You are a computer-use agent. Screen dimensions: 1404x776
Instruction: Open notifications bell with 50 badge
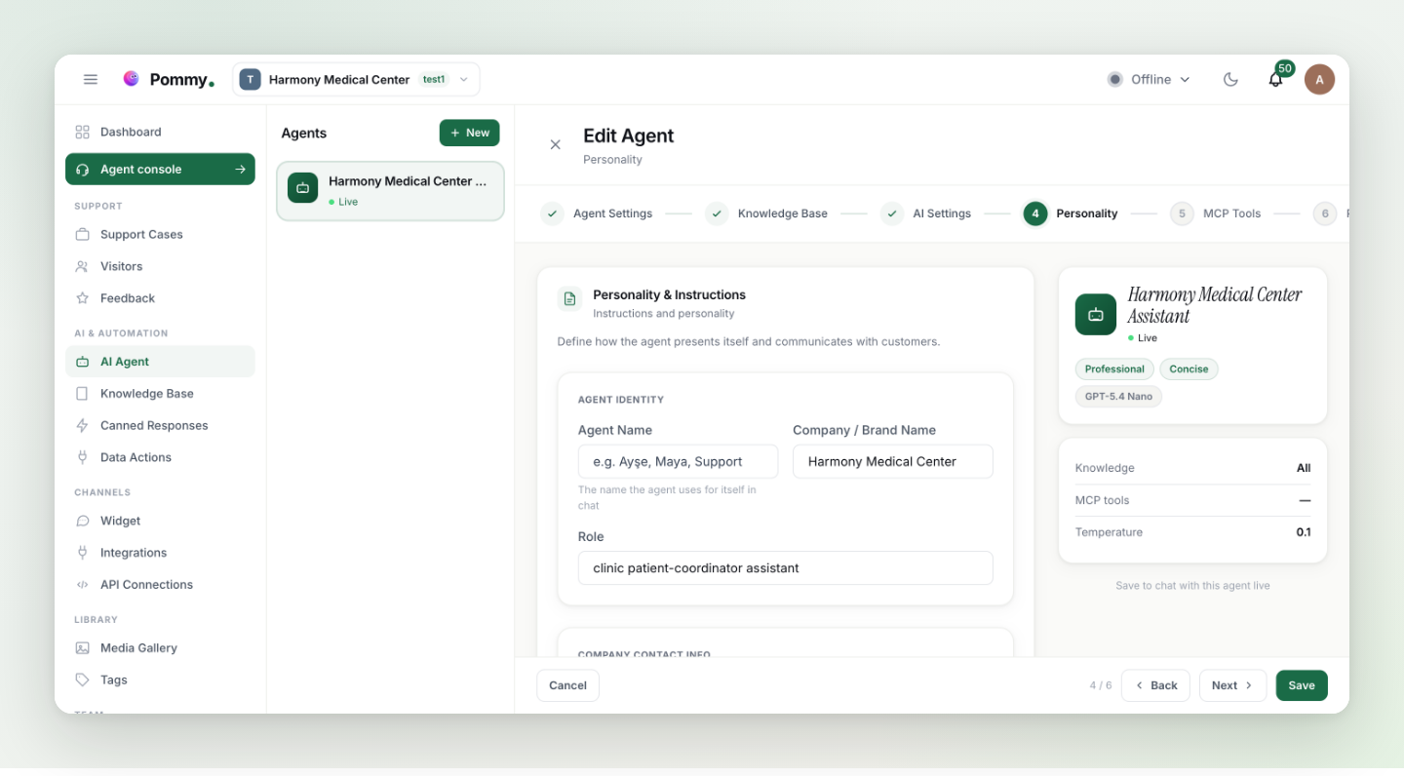pos(1275,80)
